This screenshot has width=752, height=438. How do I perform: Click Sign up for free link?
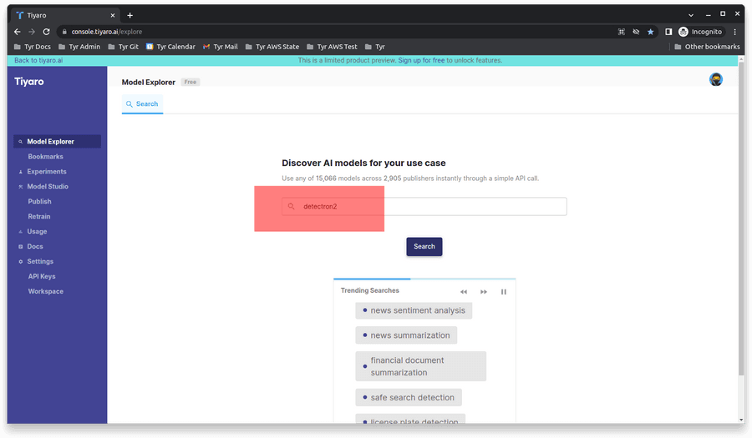click(x=421, y=60)
